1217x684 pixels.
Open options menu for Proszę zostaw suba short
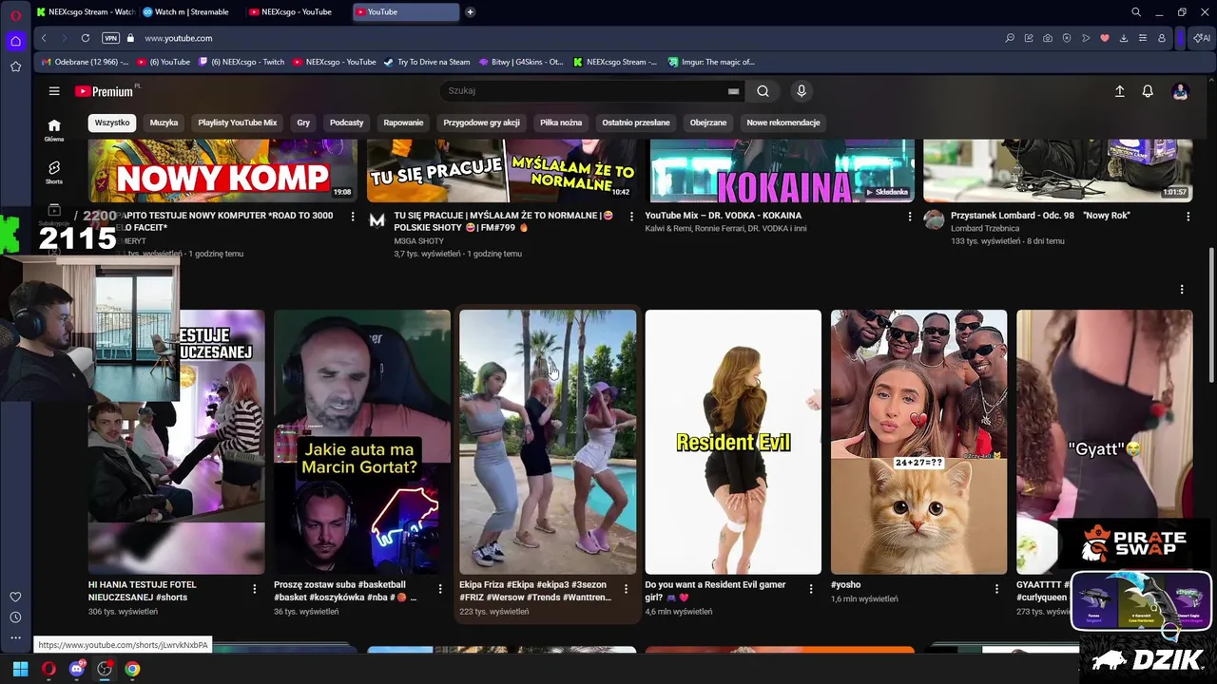pos(439,589)
